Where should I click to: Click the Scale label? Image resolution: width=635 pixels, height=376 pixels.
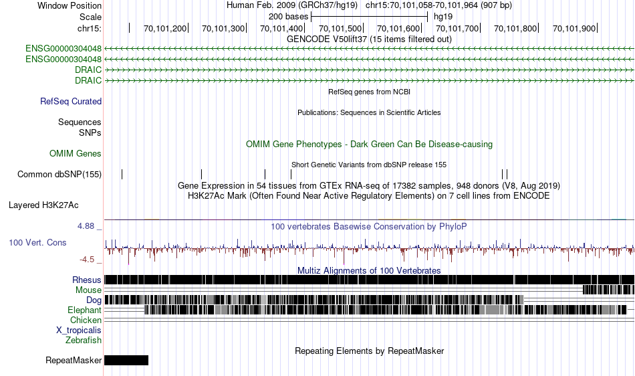[90, 17]
